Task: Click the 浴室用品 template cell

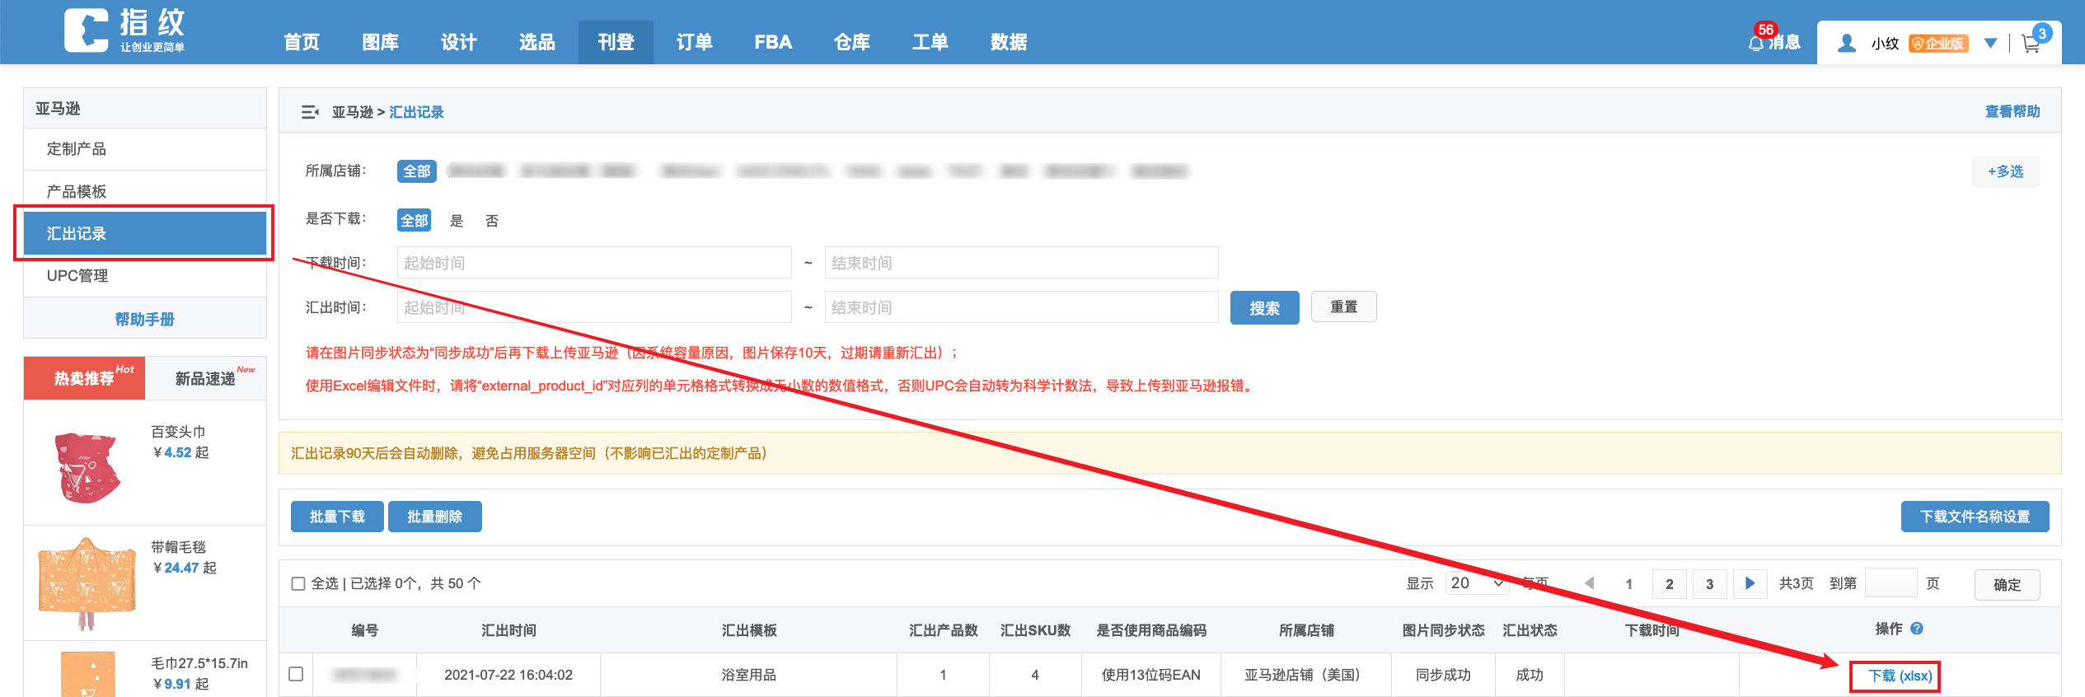Action: [748, 675]
